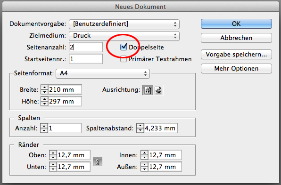The height and width of the screenshot is (185, 281).
Task: Click the Oben margin field
Action: [x=74, y=155]
